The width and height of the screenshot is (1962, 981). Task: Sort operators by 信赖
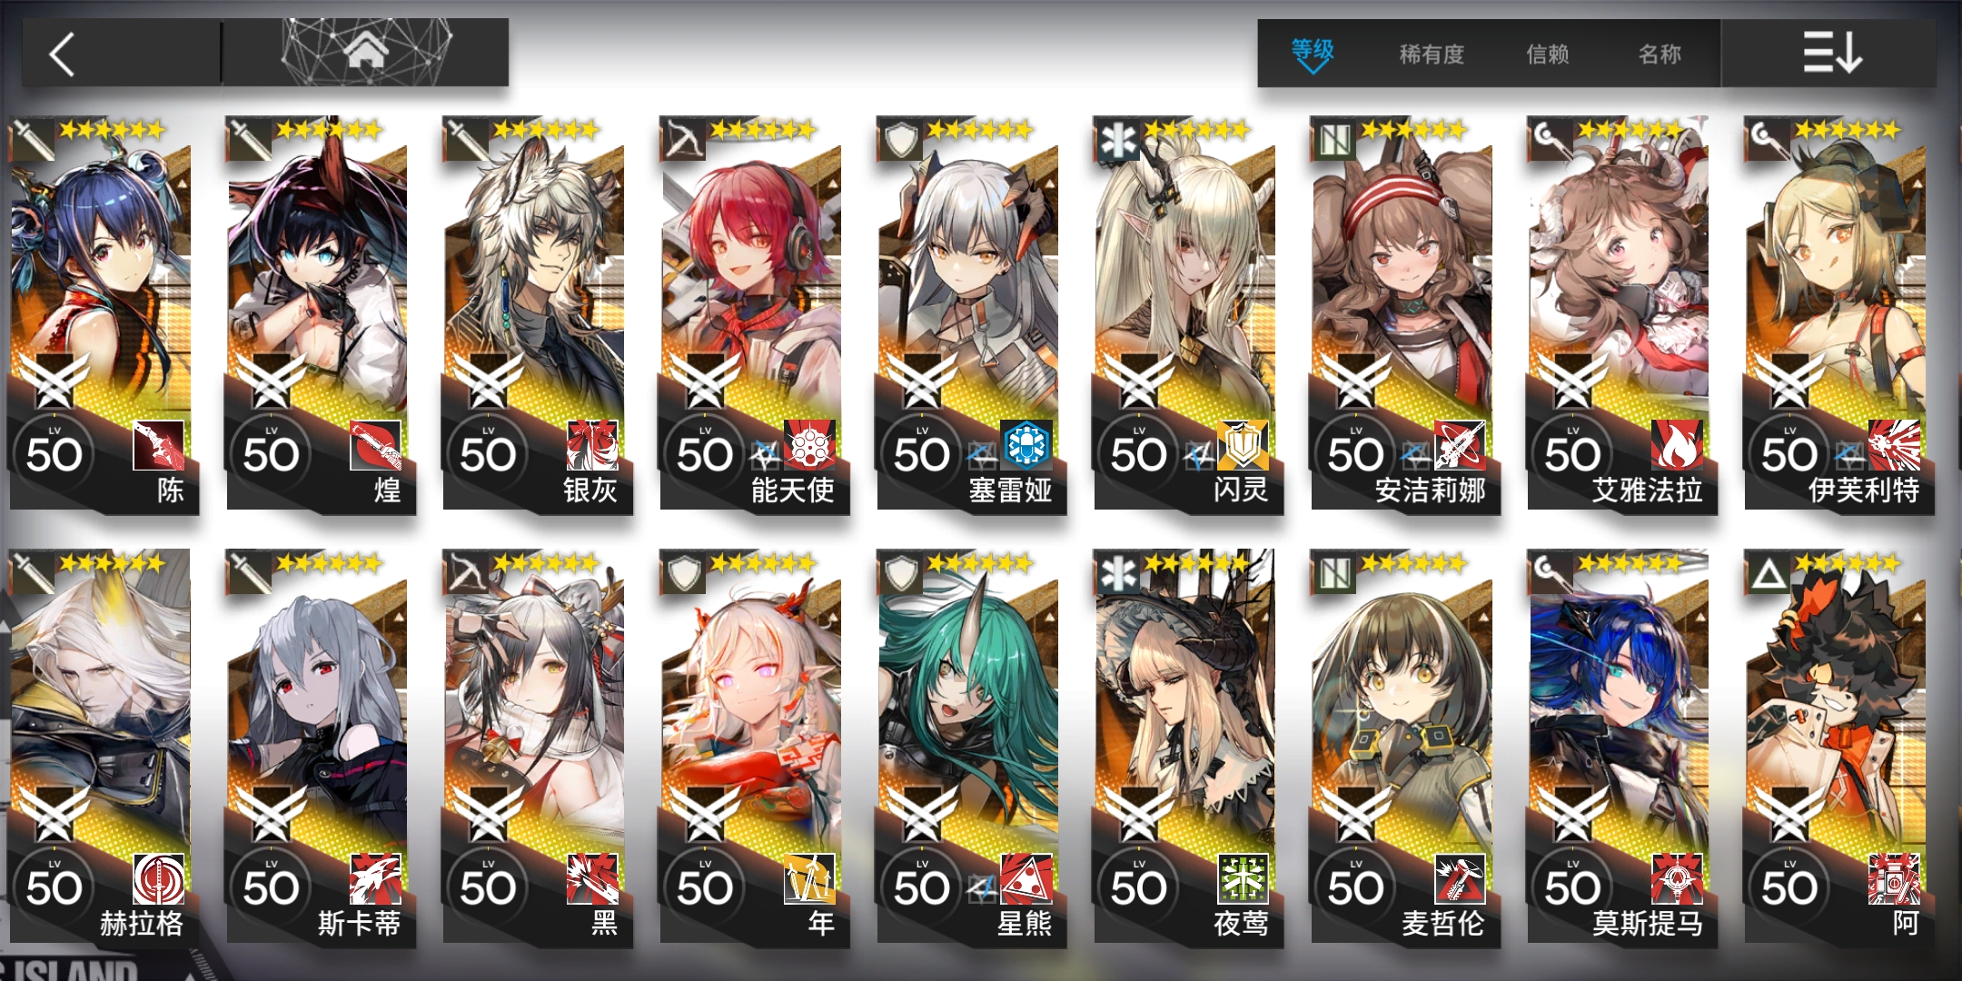tap(1548, 54)
